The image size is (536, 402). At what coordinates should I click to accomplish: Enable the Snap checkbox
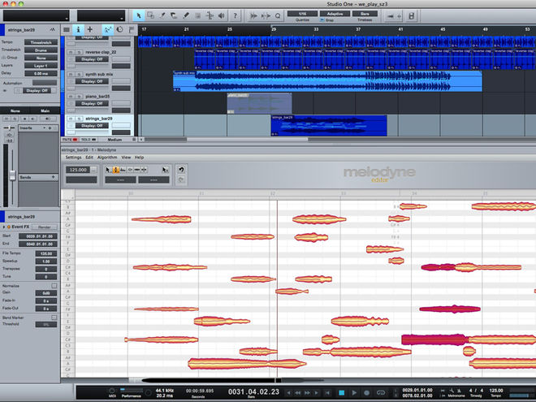point(322,20)
